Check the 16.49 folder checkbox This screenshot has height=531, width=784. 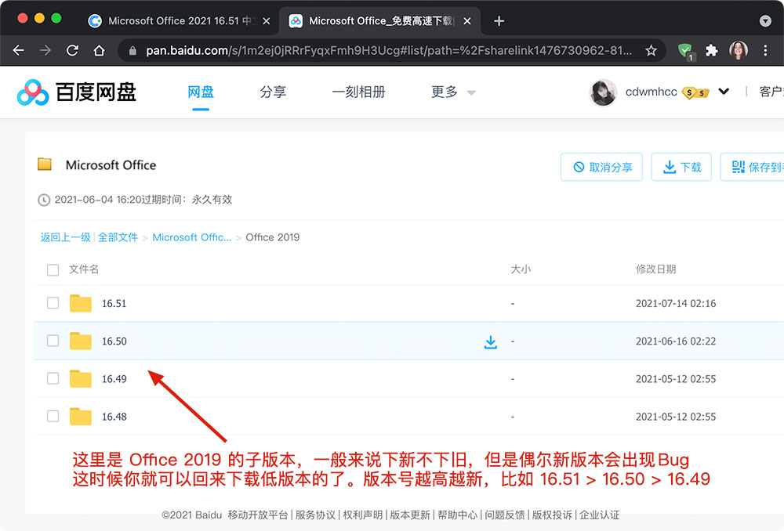click(53, 378)
